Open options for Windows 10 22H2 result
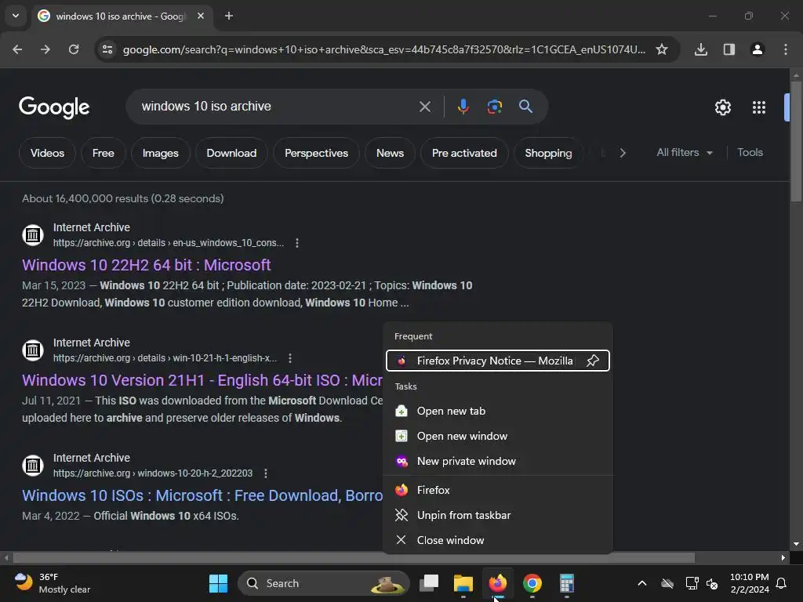The width and height of the screenshot is (803, 602). point(297,243)
